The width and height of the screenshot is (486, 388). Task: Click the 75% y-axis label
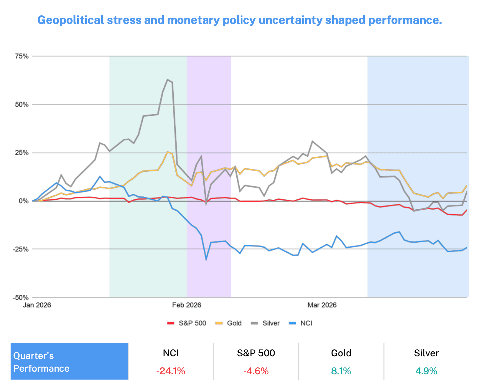tap(22, 56)
